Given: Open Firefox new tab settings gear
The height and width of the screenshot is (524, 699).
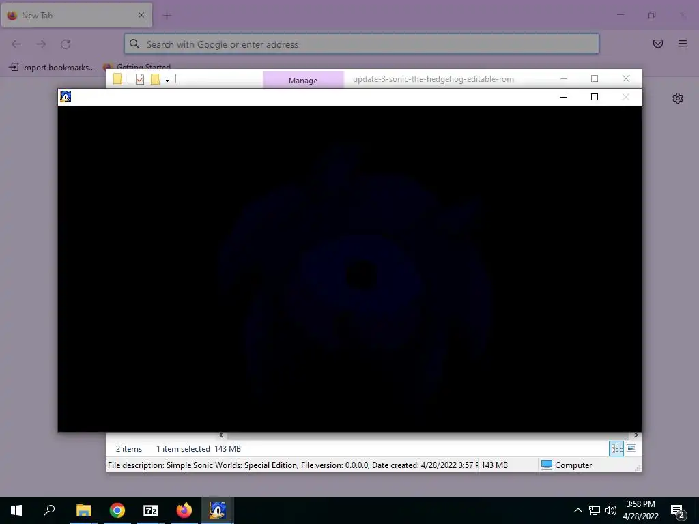Looking at the screenshot, I should (678, 98).
